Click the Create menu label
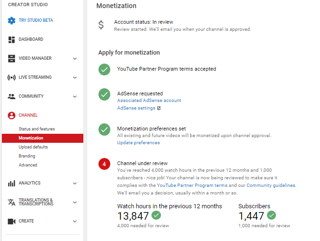This screenshot has width=320, height=241. click(x=26, y=221)
